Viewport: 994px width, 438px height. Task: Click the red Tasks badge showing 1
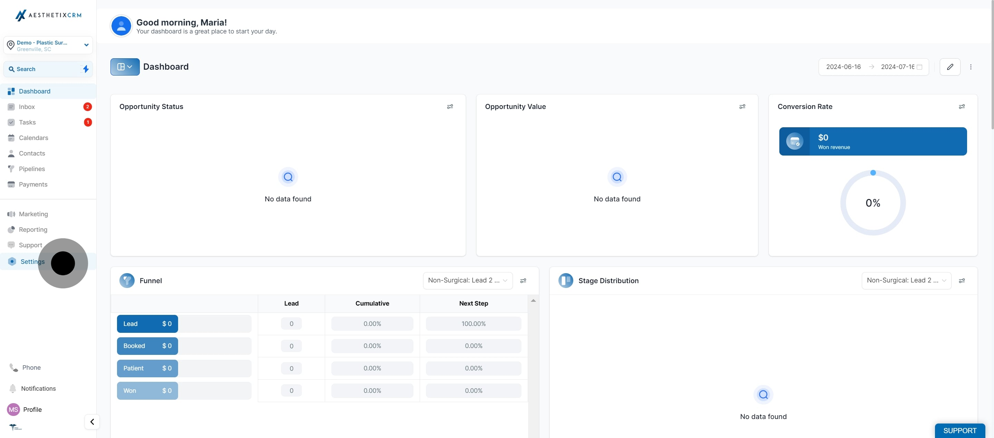(x=88, y=122)
